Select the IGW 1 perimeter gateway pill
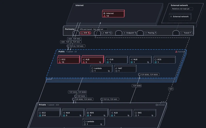206x128 pixels. click(85, 33)
